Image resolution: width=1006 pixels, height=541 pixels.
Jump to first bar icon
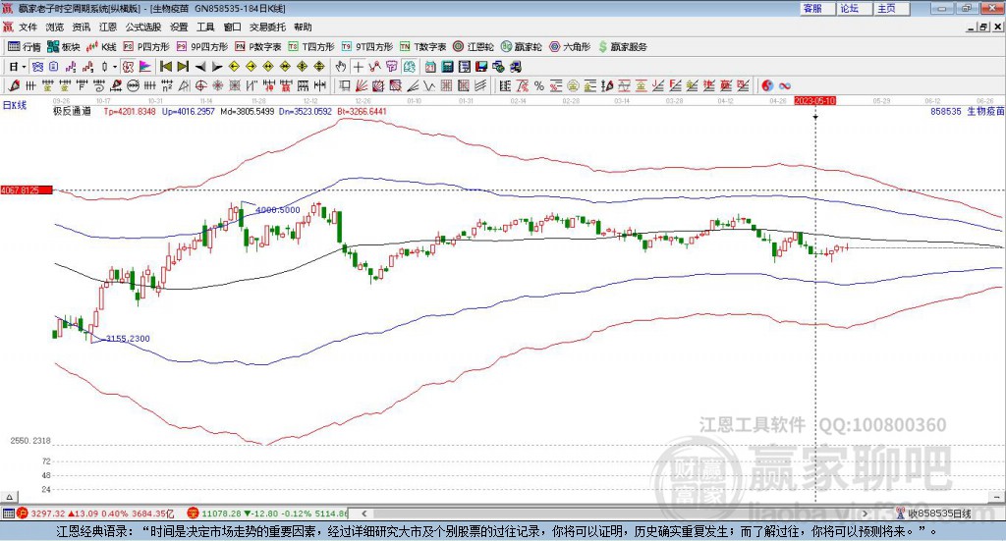pyautogui.click(x=165, y=67)
